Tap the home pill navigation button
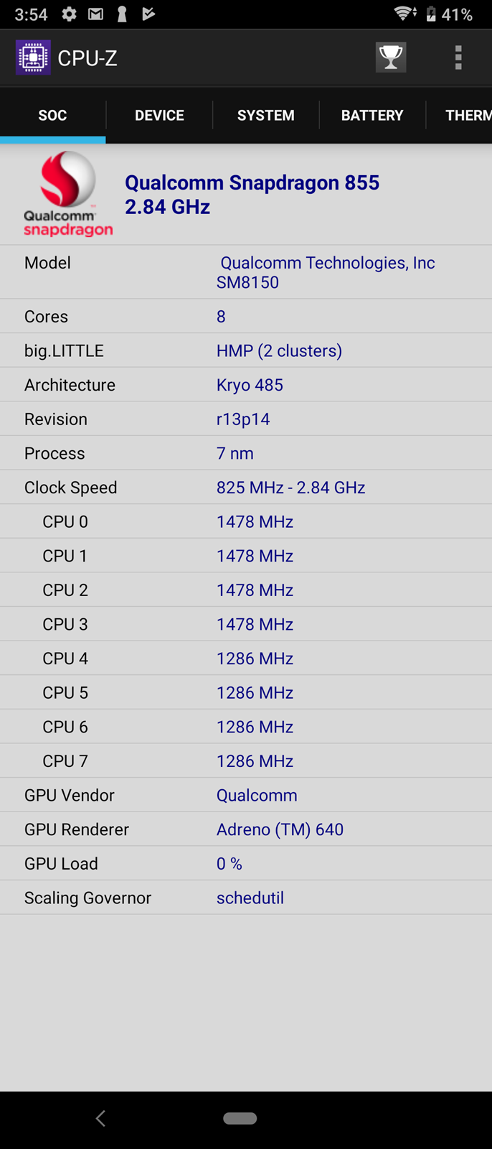Screen dimensions: 492x1149 click(240, 1118)
